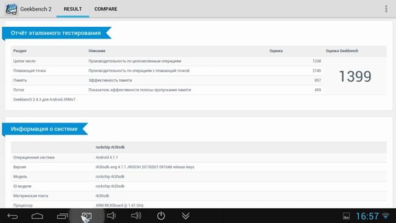Image resolution: width=396 pixels, height=223 pixels.
Task: Hide navigation bar with double chevron icon
Action: [186, 216]
